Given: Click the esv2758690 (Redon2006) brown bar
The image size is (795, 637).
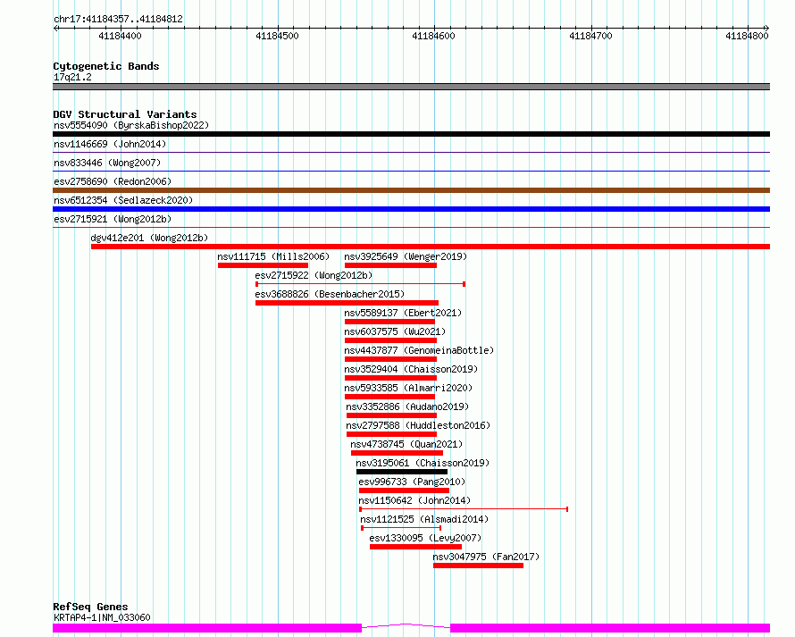Looking at the screenshot, I should point(411,190).
